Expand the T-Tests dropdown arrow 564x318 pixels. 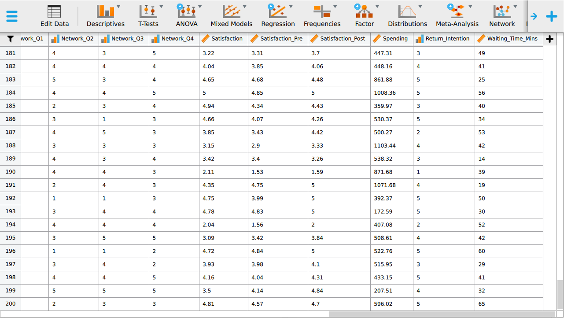point(161,7)
